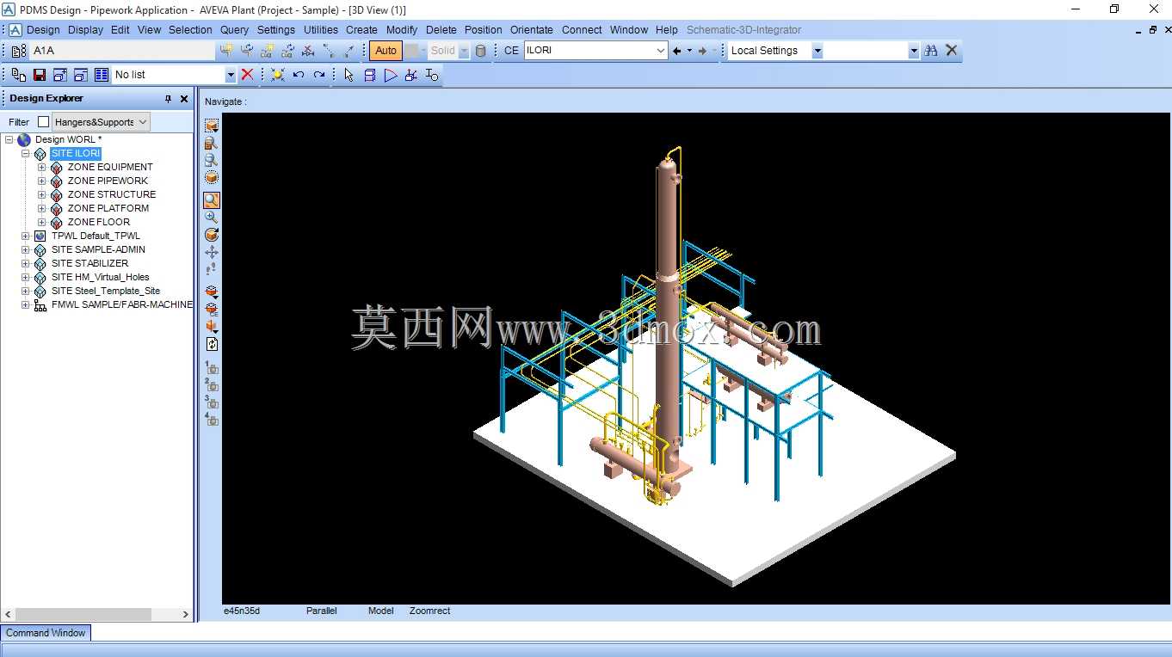Image resolution: width=1172 pixels, height=657 pixels.
Task: Click the rotate view orange sphere icon
Action: (x=212, y=235)
